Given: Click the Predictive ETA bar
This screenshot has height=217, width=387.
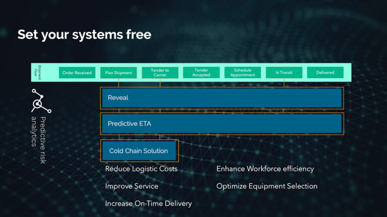Looking at the screenshot, I should 222,124.
